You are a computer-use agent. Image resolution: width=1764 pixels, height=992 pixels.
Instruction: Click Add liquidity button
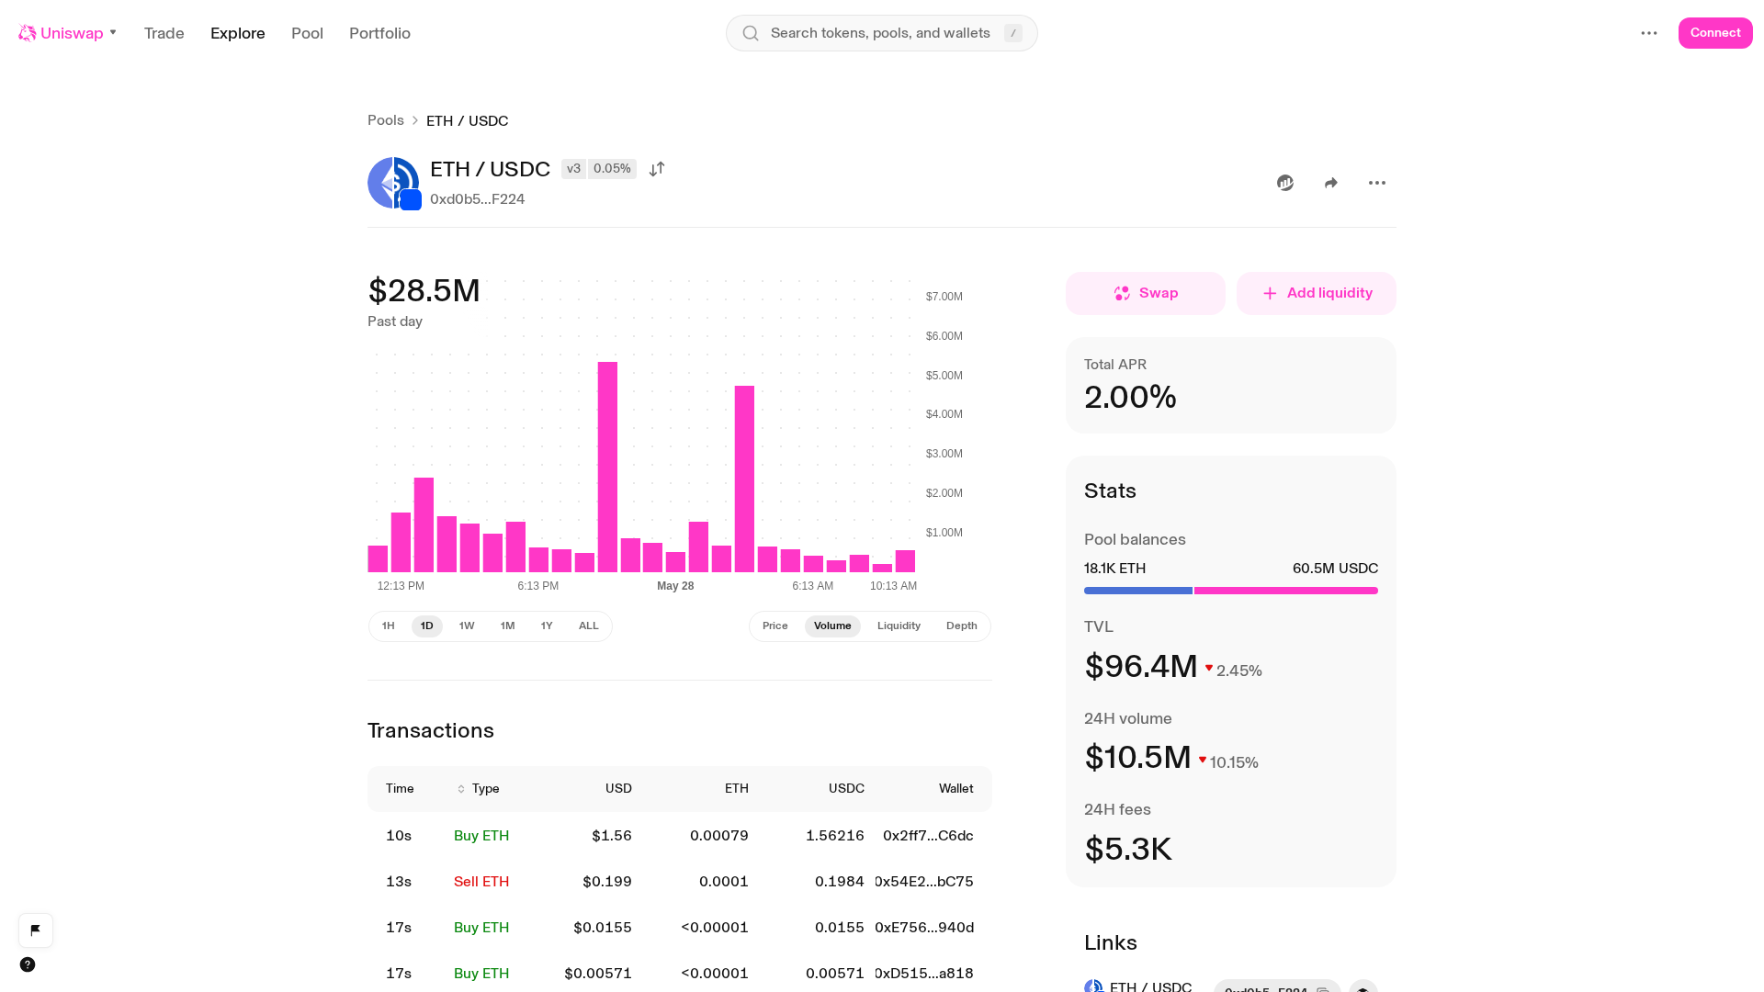(1317, 293)
